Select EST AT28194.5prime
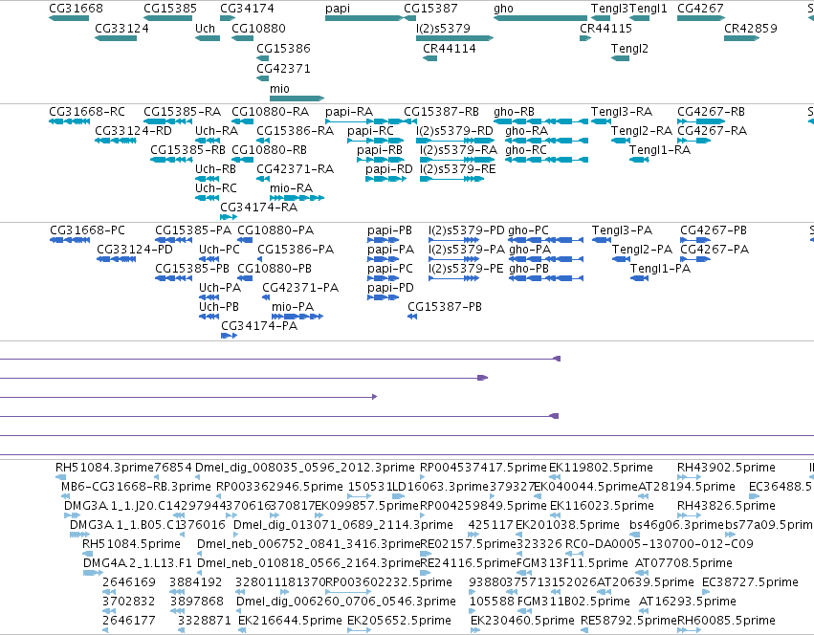Image resolution: width=814 pixels, height=635 pixels. [643, 496]
